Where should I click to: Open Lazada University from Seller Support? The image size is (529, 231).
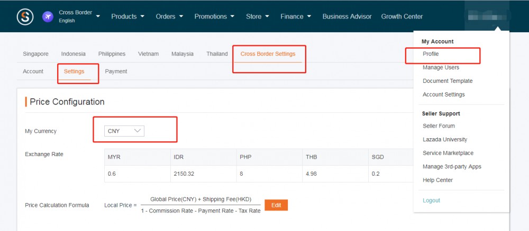(x=445, y=139)
